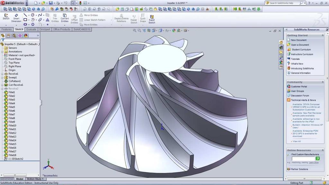Click the Rebuild traffic light icon
329x185 pixels.
(80, 3)
